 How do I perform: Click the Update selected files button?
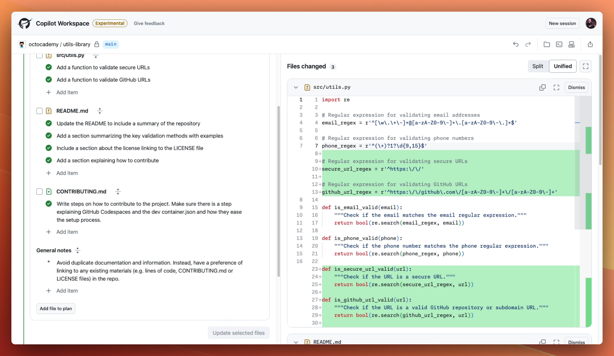pyautogui.click(x=238, y=333)
